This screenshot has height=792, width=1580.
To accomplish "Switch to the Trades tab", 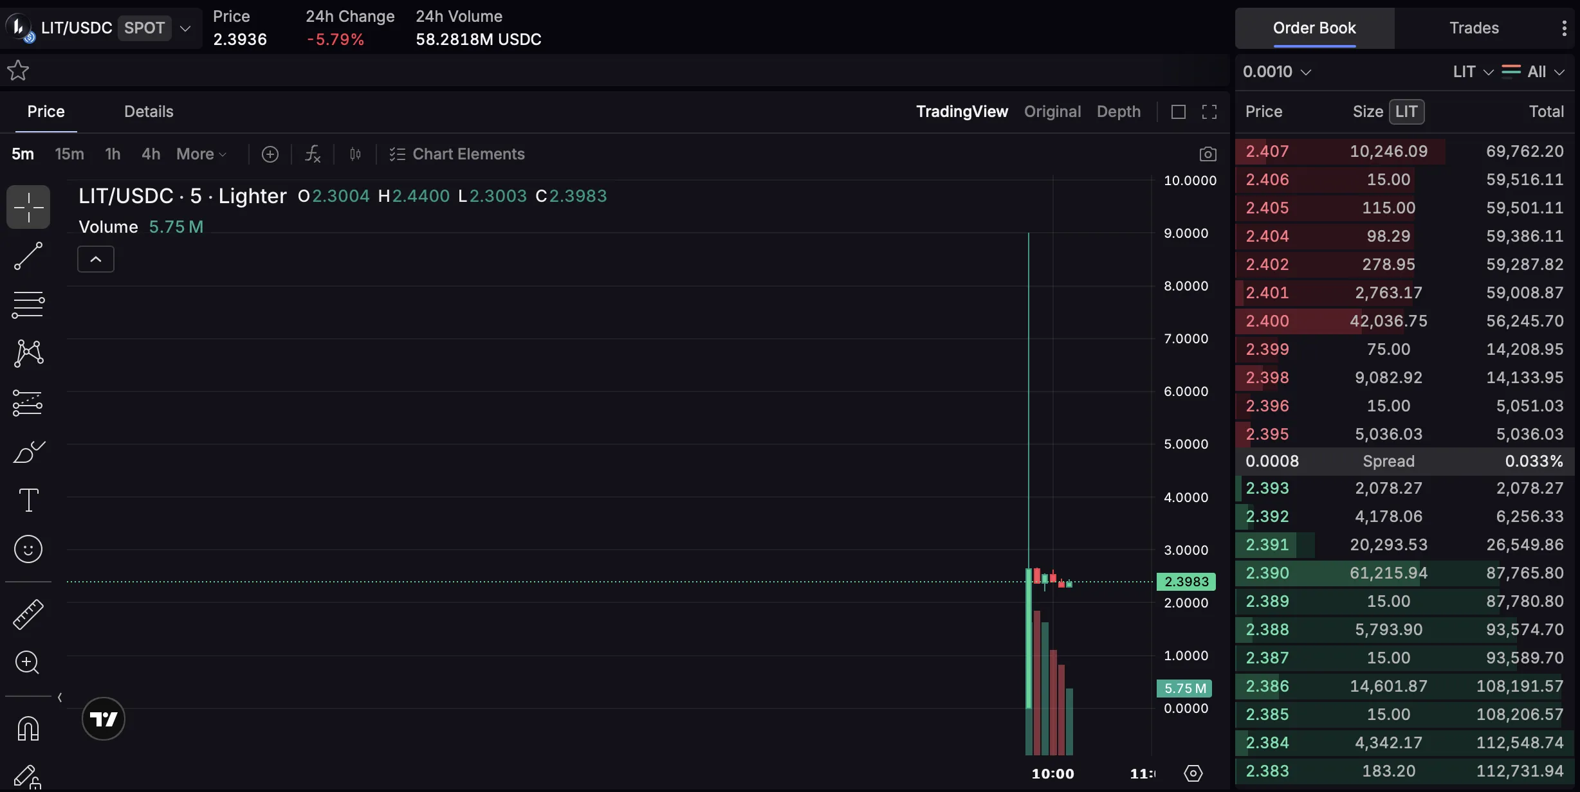I will pyautogui.click(x=1474, y=28).
